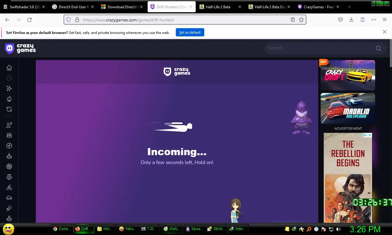Bookmark this page with the star
This screenshot has width=392, height=235.
coord(301,20)
